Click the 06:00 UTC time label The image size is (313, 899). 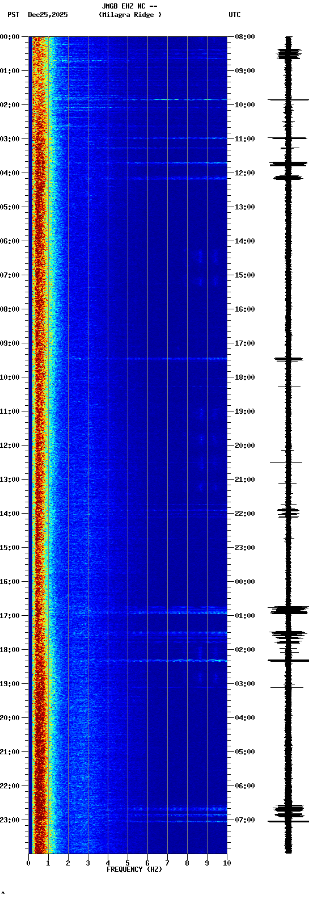click(245, 786)
